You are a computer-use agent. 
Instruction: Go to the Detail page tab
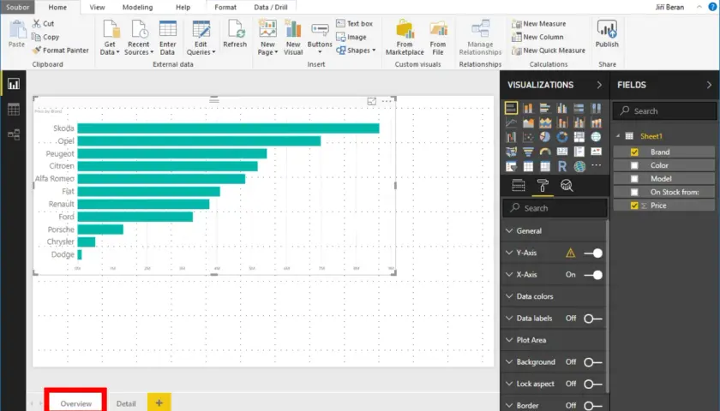(x=126, y=403)
